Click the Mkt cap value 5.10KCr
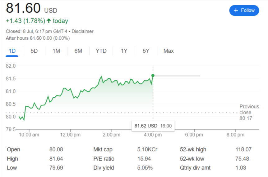Screen dimensions: 268x177 click(147, 149)
